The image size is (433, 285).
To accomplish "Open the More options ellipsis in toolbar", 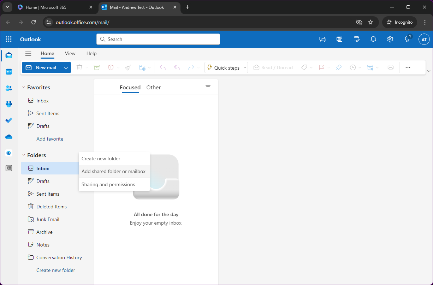I will coord(408,67).
